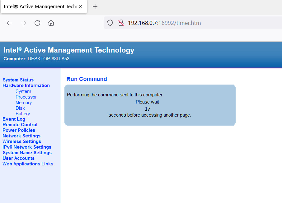The image size is (282, 203).
Task: Click the back navigation arrow
Action: pyautogui.click(x=9, y=23)
